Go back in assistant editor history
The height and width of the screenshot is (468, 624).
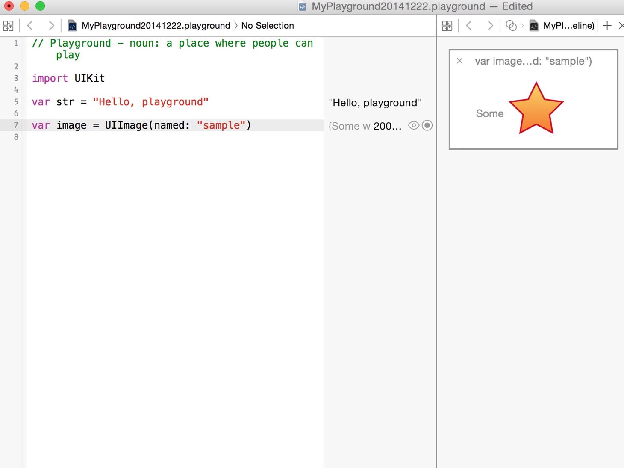click(x=469, y=26)
